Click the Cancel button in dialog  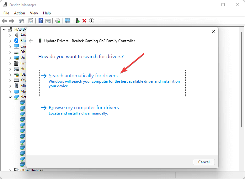pyautogui.click(x=204, y=162)
